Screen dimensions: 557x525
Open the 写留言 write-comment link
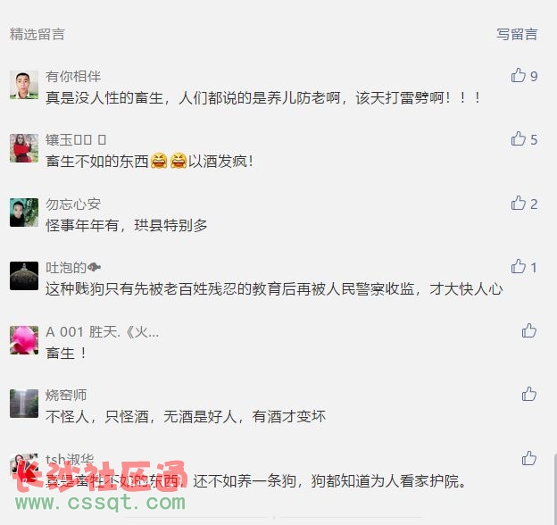point(517,35)
